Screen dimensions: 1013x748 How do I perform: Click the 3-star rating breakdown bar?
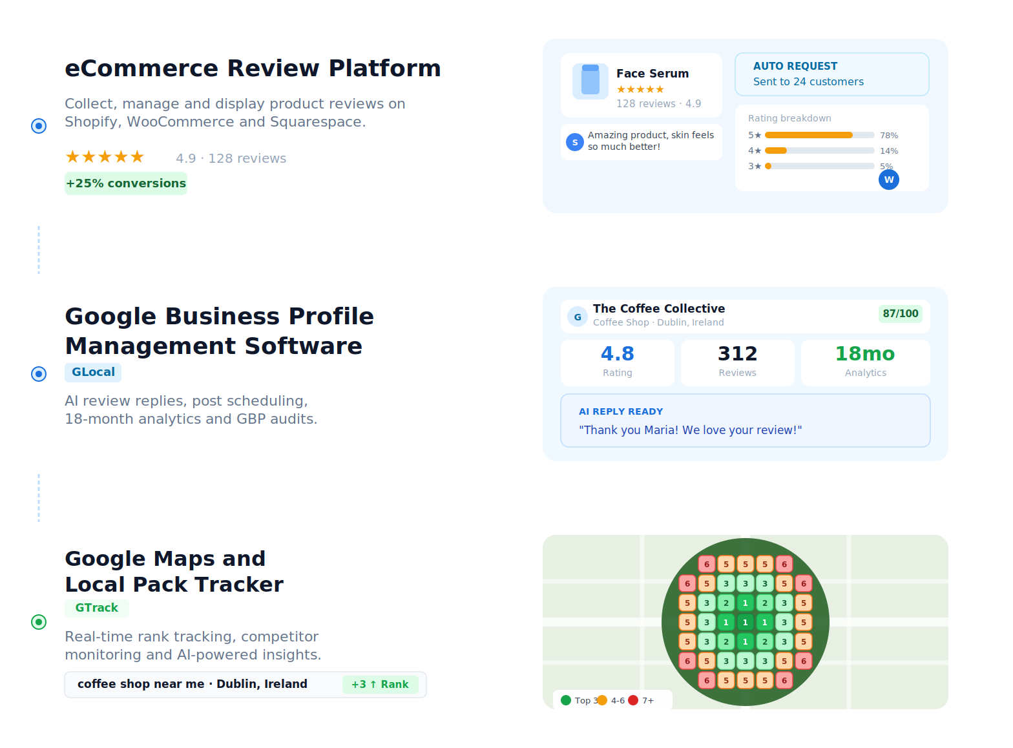[820, 166]
